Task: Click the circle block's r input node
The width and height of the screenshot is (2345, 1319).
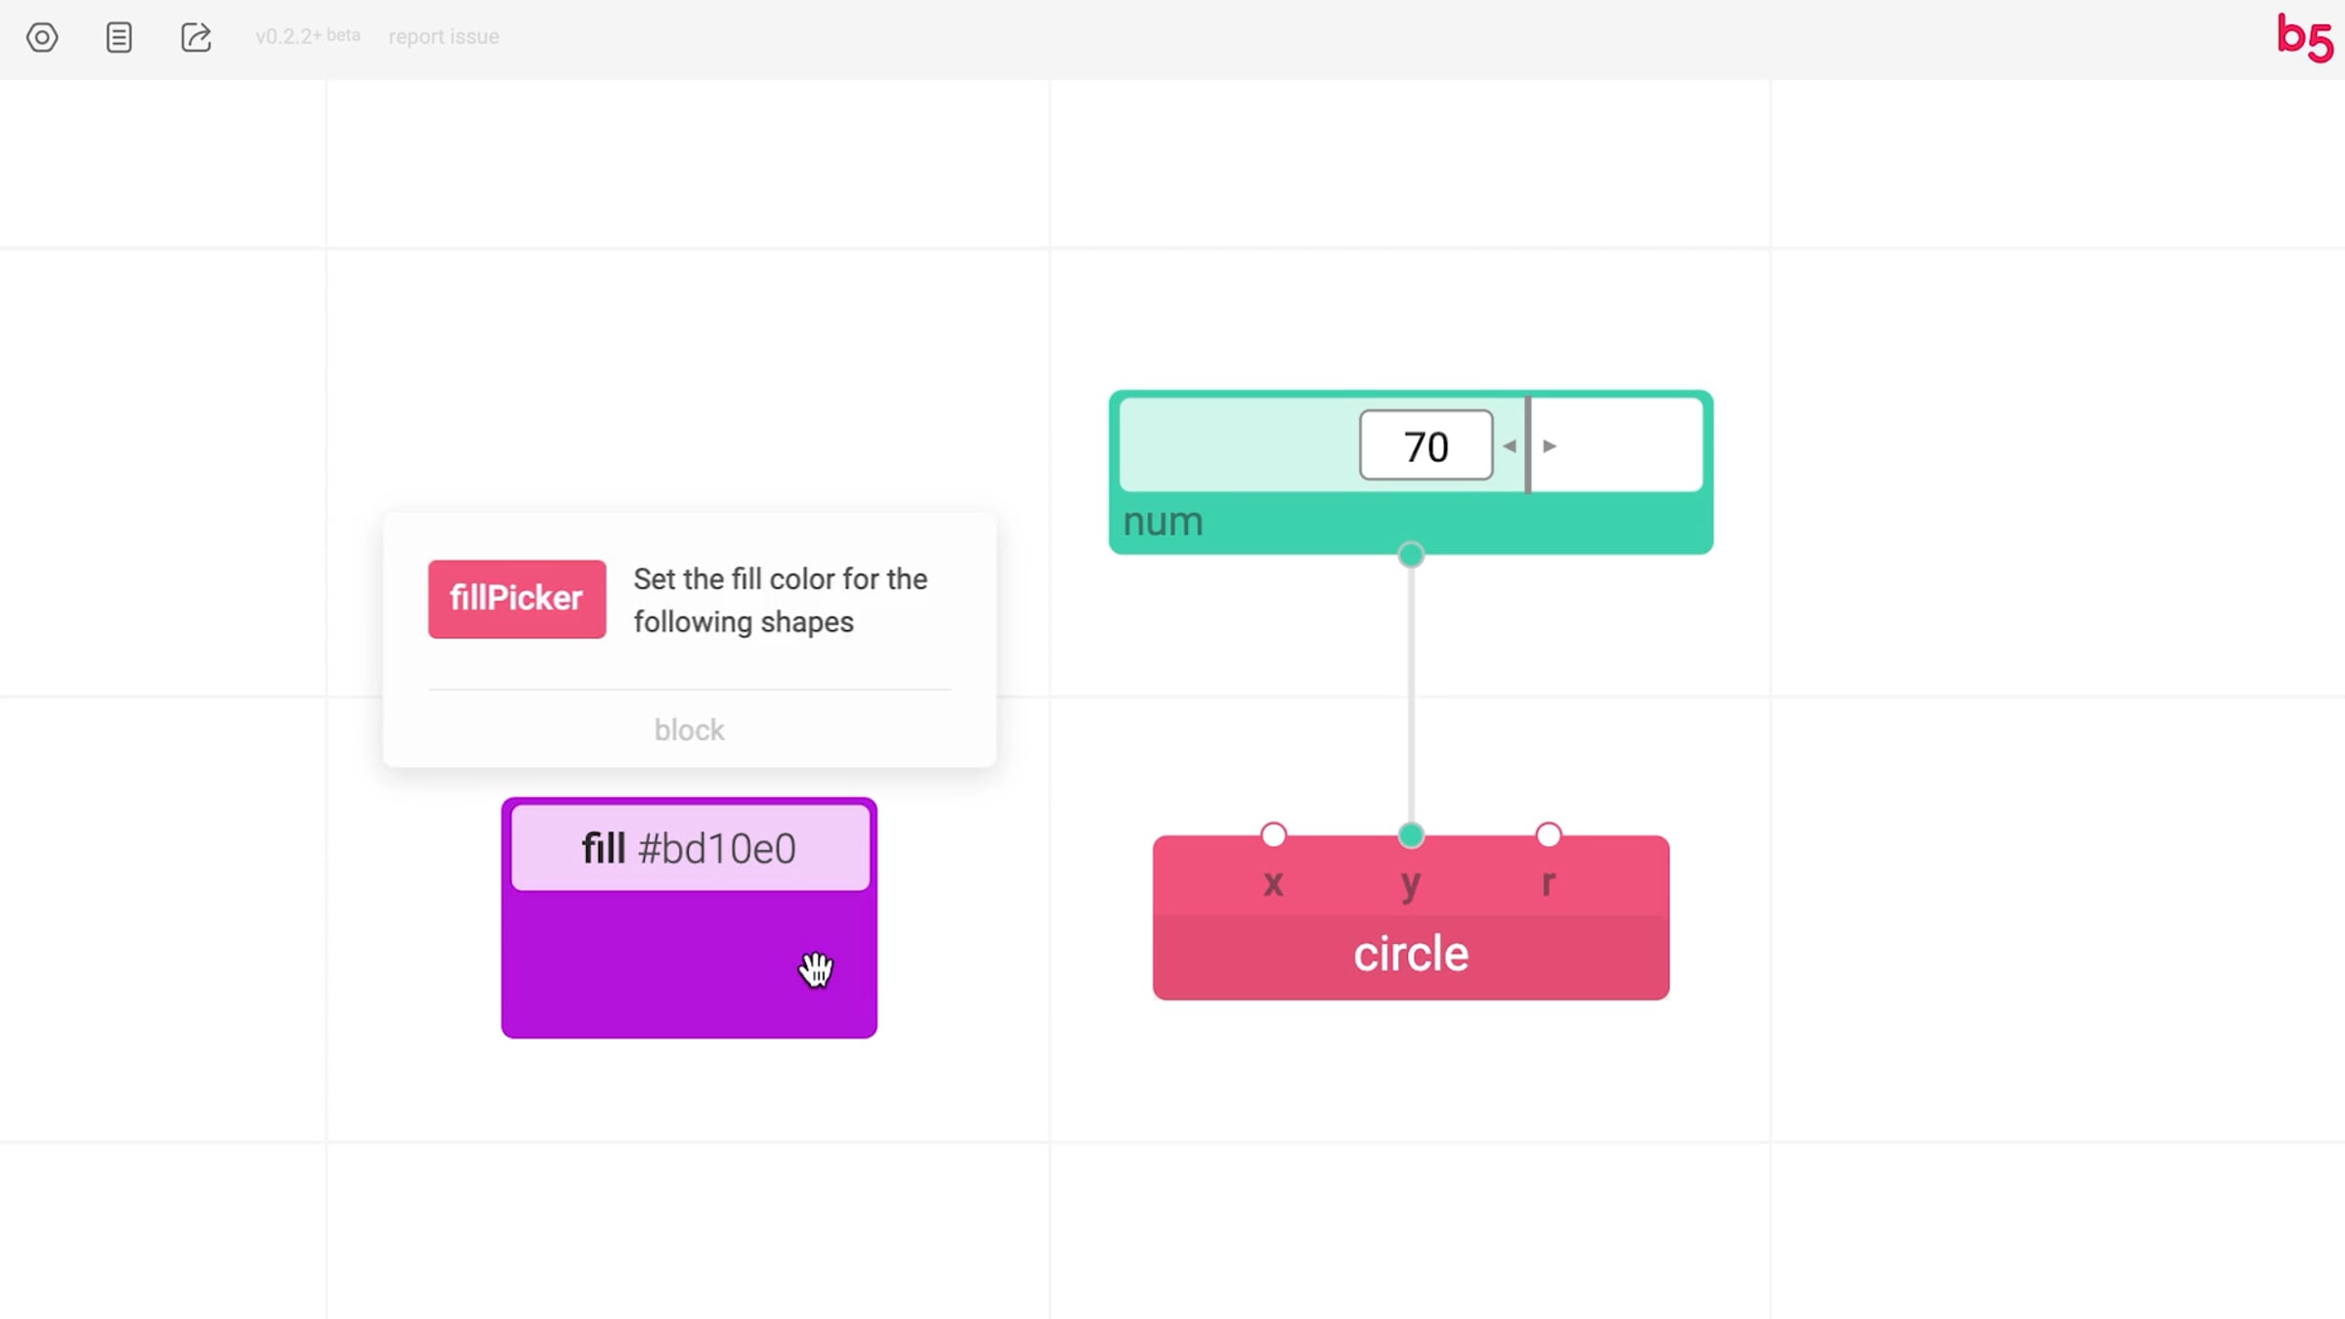Action: 1548,835
